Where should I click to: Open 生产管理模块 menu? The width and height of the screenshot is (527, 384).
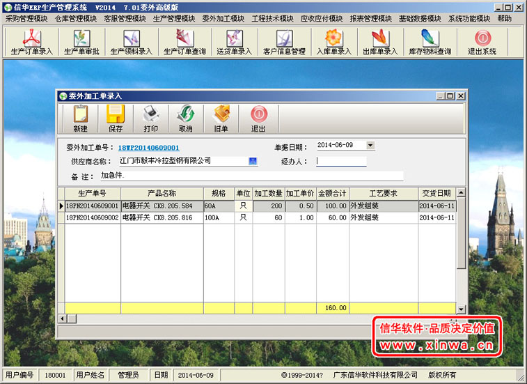(174, 19)
